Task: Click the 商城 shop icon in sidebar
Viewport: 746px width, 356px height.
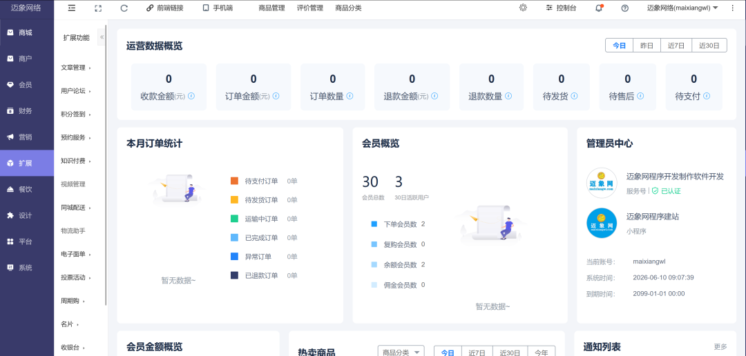Action: (x=10, y=33)
